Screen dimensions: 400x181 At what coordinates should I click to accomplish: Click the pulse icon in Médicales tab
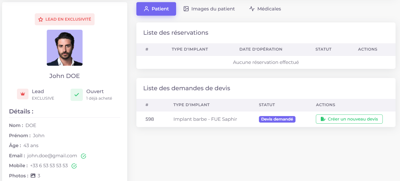click(x=252, y=9)
